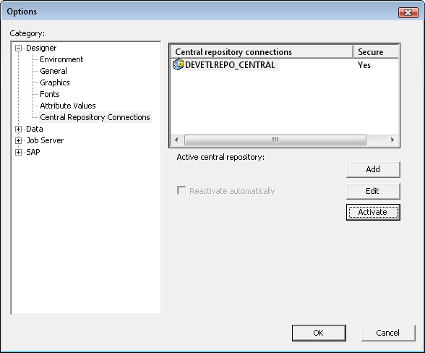The width and height of the screenshot is (425, 353).
Task: Expand the SAP category node
Action: click(x=18, y=152)
